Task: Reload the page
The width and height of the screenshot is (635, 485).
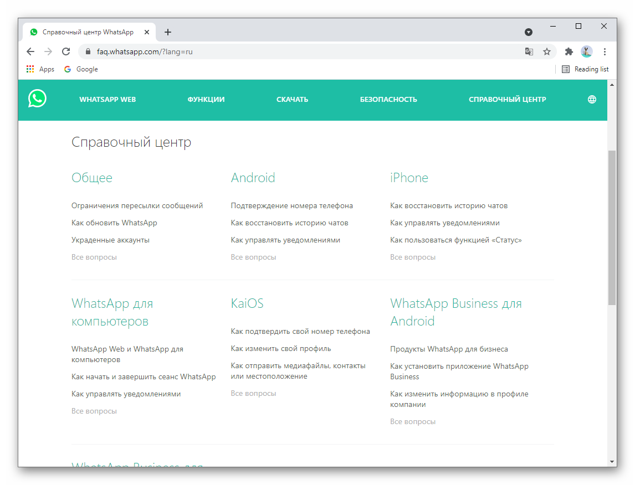Action: tap(66, 51)
